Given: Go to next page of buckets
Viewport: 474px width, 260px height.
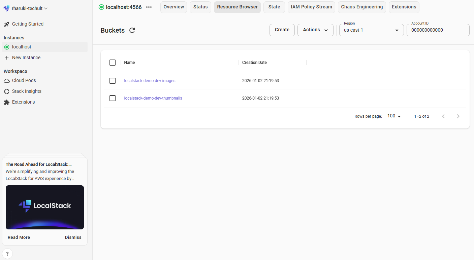Looking at the screenshot, I should (x=458, y=116).
